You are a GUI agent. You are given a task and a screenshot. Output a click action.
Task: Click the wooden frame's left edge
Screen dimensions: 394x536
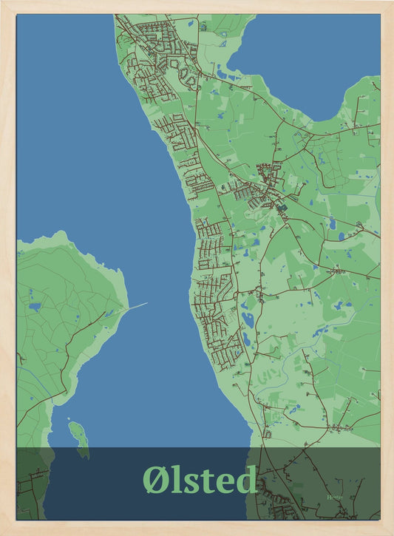8,268
